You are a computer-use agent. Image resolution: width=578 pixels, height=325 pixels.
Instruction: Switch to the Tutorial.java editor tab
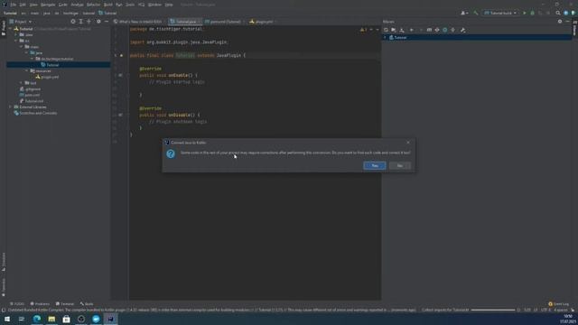tap(185, 22)
